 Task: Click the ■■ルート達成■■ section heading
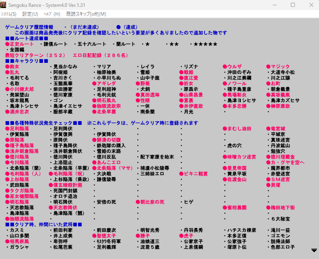click(x=27, y=38)
